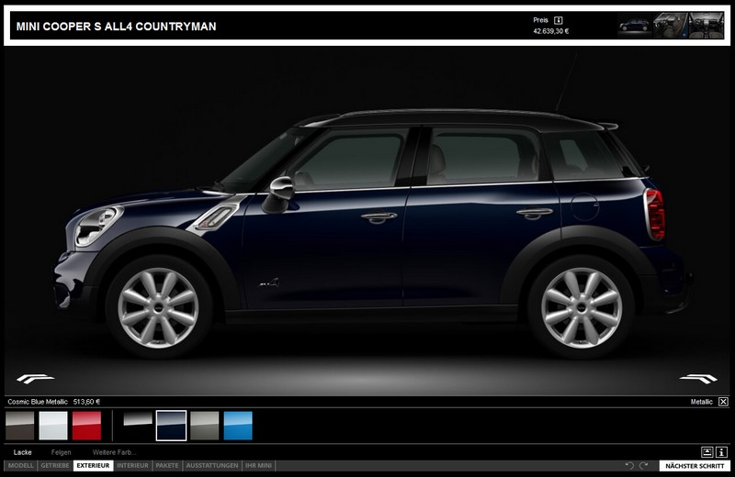Click the undo arrow icon
Screen dimensions: 735x477
pyautogui.click(x=629, y=466)
